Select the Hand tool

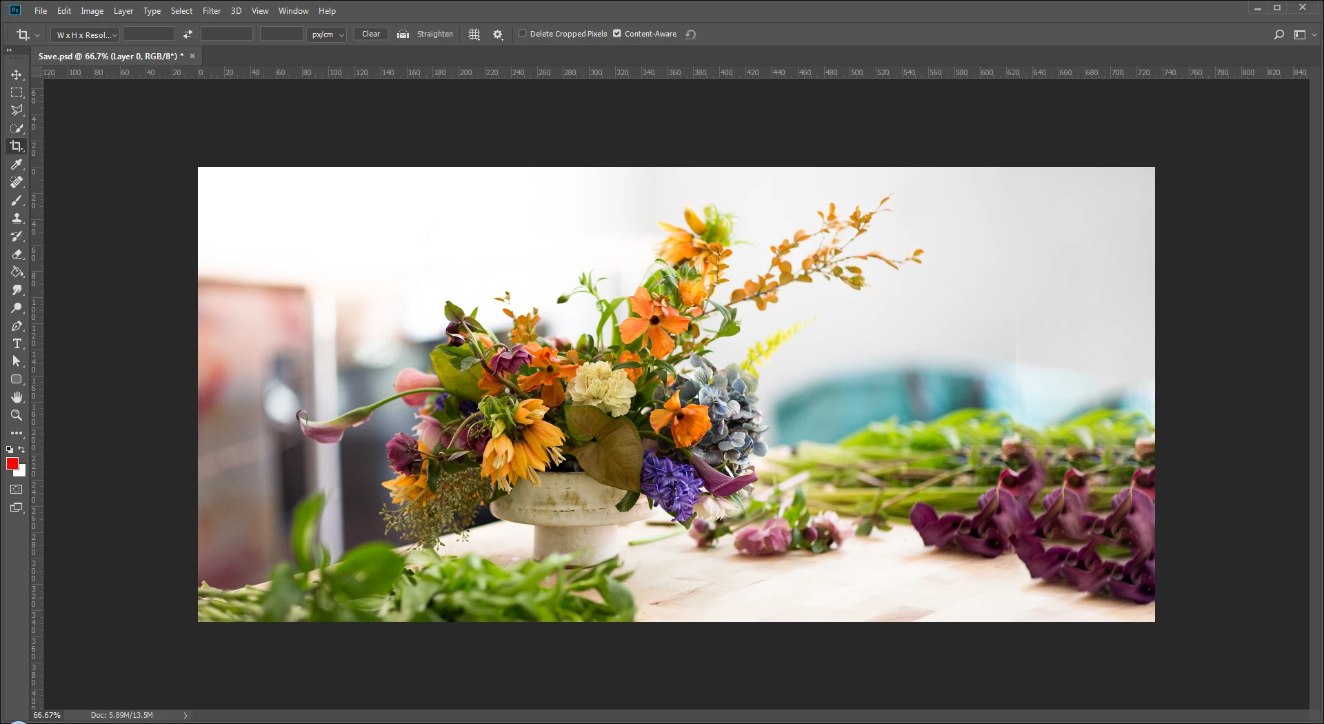click(x=17, y=397)
